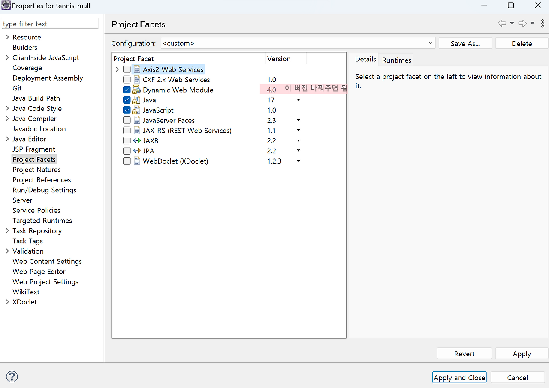Switch to the Runtimes tab
This screenshot has height=388, width=549.
[396, 60]
